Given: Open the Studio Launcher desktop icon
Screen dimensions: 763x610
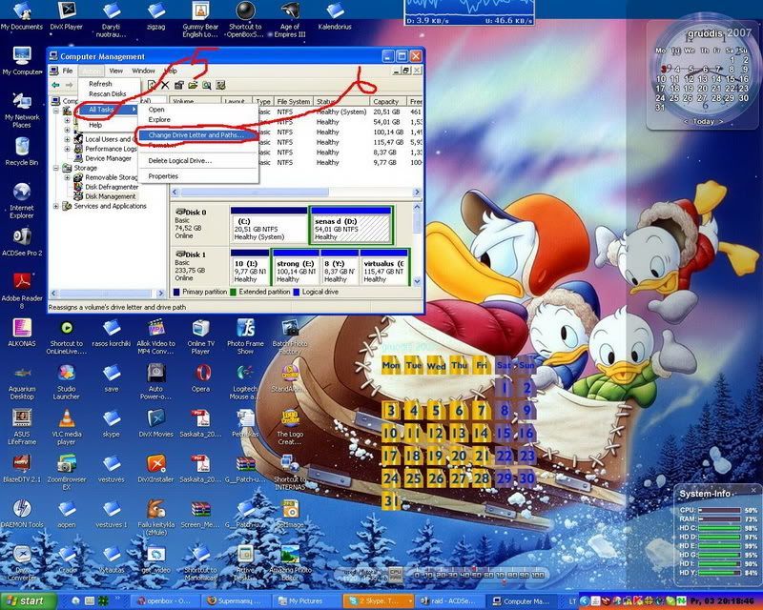Looking at the screenshot, I should 66,382.
